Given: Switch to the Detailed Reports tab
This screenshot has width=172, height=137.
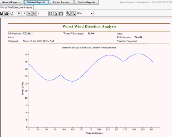Looking at the screenshot, I should 36,2.
